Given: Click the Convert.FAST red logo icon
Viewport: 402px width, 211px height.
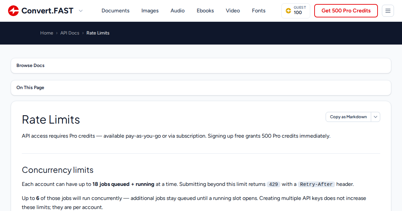Looking at the screenshot, I should 13,11.
